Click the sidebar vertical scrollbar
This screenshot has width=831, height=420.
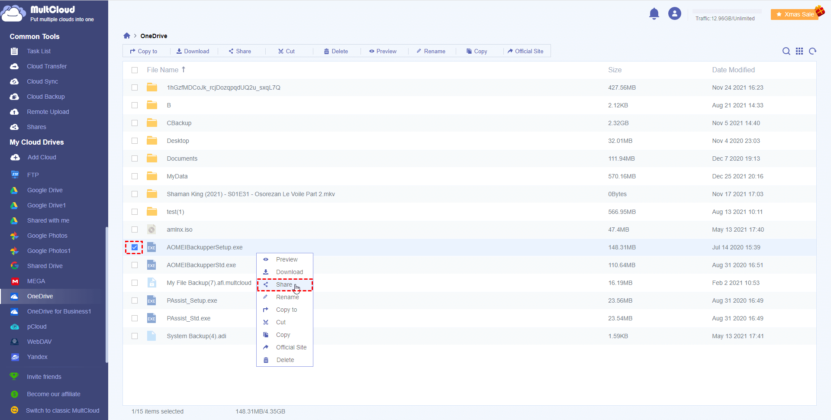106,294
